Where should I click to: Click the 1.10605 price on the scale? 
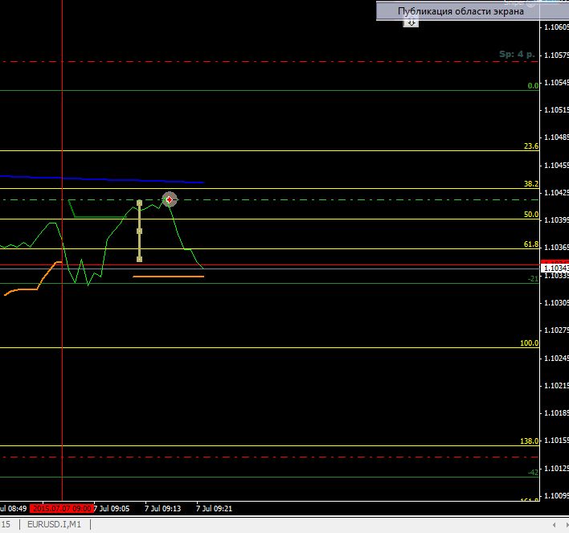pyautogui.click(x=555, y=27)
